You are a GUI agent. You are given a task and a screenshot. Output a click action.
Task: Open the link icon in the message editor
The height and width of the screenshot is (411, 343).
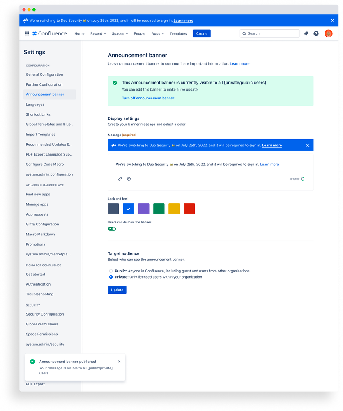[120, 179]
